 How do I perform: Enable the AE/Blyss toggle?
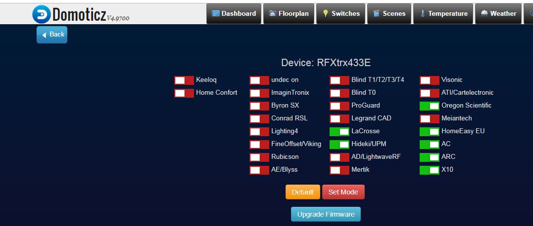coord(259,170)
